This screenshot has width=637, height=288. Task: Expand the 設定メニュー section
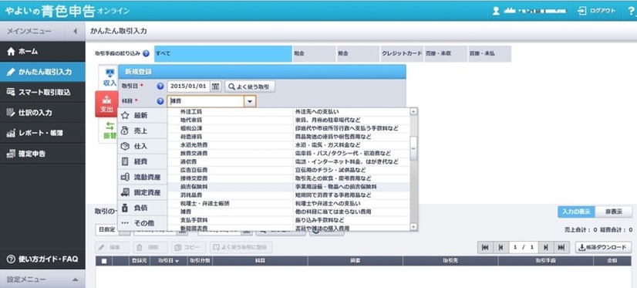(x=42, y=280)
